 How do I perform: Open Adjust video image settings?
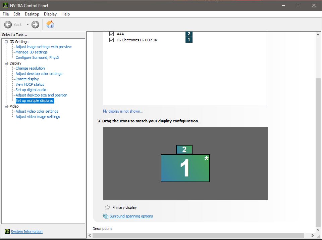click(x=38, y=117)
